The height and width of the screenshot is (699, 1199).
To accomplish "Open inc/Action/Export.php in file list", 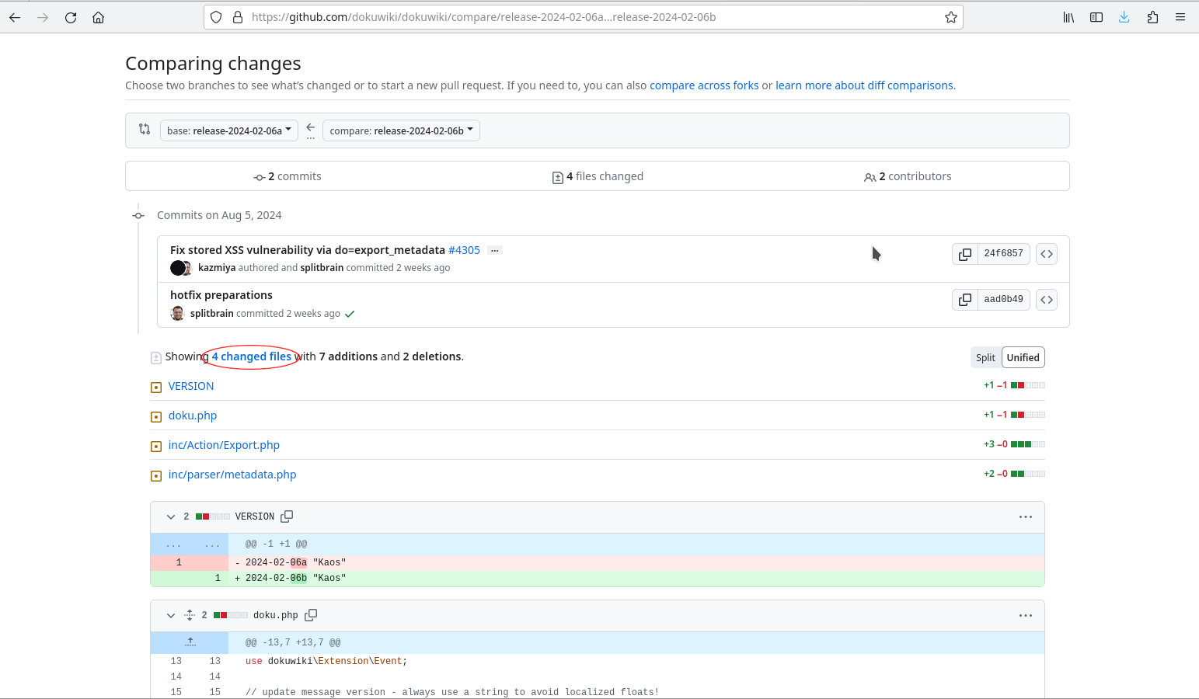I will coord(224,445).
